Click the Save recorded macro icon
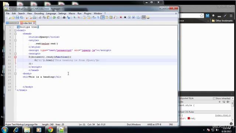The width and height of the screenshot is (236, 133). [138, 17]
